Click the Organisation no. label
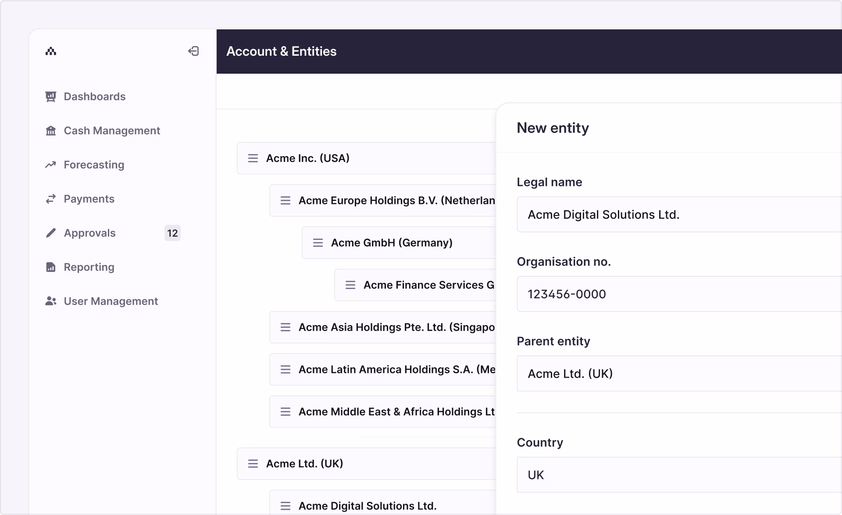Screen dimensions: 842x515 (x=564, y=262)
